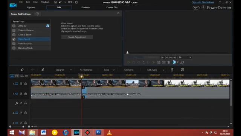Screen dimensions: 241x136
Task: Click the magic wand tool in timeline toolbar
Action: [x=22, y=70]
